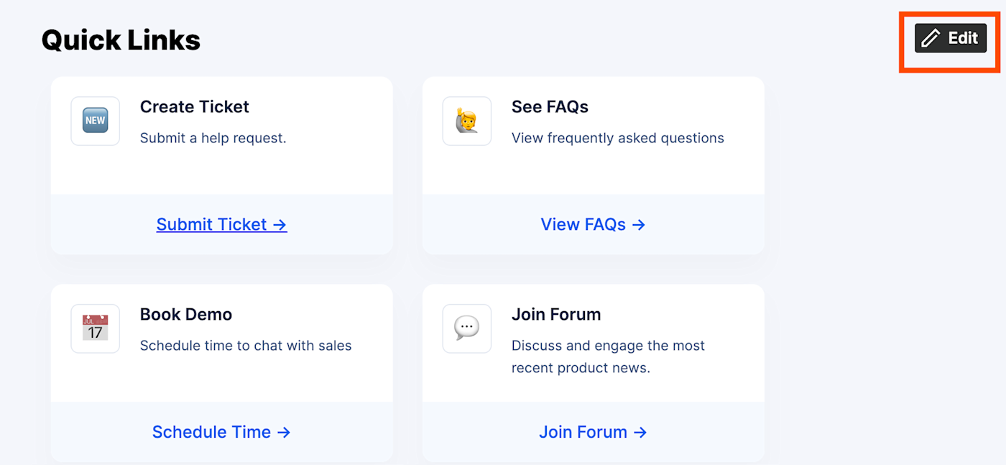Open the View FAQs link
The height and width of the screenshot is (465, 1006).
[593, 224]
